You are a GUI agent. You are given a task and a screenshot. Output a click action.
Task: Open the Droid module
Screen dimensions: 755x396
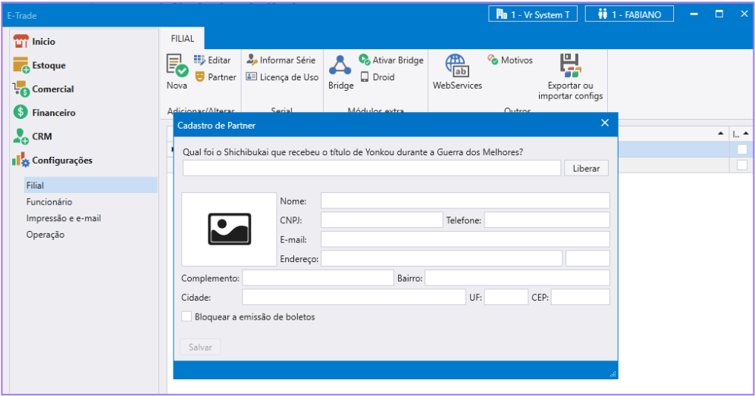click(365, 77)
